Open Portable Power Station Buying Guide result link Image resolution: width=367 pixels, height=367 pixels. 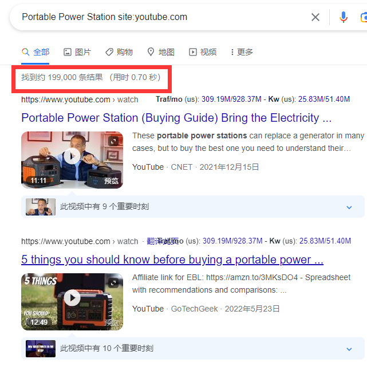[x=176, y=118]
